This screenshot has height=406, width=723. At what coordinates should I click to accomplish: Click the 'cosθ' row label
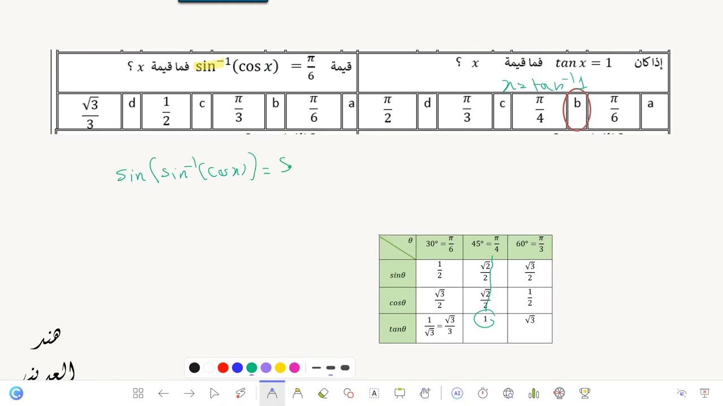tap(398, 303)
